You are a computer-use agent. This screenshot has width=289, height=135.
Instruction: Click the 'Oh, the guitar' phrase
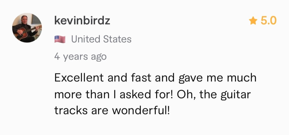pos(214,95)
